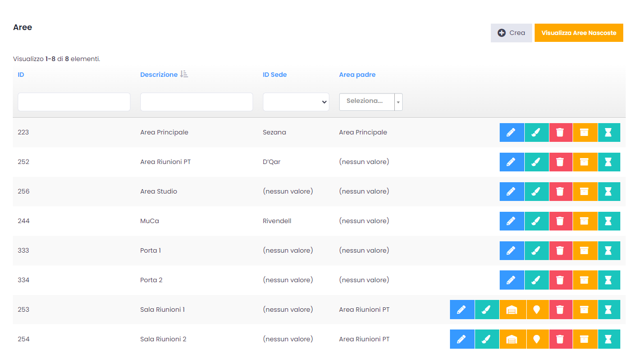This screenshot has height=362, width=640.
Task: Click the Crea button
Action: point(511,33)
